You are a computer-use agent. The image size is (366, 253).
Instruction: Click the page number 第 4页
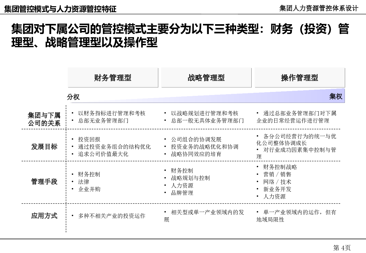click(342, 248)
